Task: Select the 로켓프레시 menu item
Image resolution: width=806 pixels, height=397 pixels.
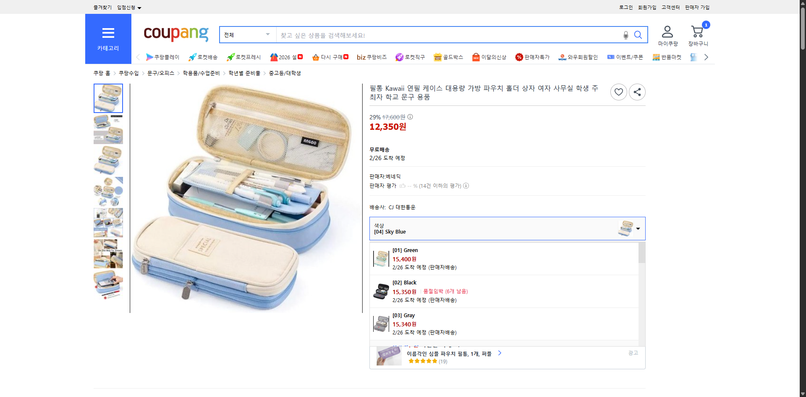Action: pyautogui.click(x=243, y=57)
